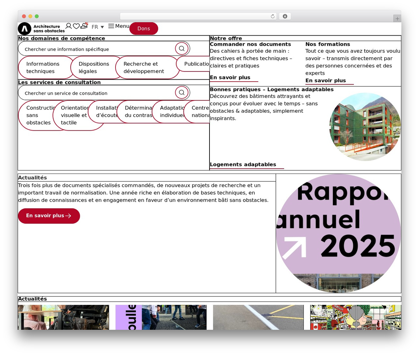419x355 pixels.
Task: Expand the FR language dropdown
Action: click(x=98, y=27)
